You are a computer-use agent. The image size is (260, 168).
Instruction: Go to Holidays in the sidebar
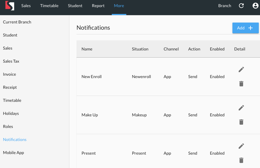click(x=11, y=113)
